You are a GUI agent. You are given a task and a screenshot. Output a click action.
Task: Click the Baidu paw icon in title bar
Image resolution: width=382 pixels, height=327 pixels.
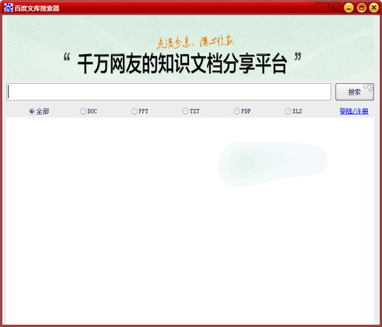click(8, 8)
